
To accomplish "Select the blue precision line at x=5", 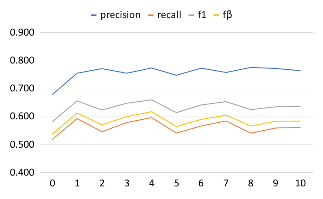I will pos(176,75).
